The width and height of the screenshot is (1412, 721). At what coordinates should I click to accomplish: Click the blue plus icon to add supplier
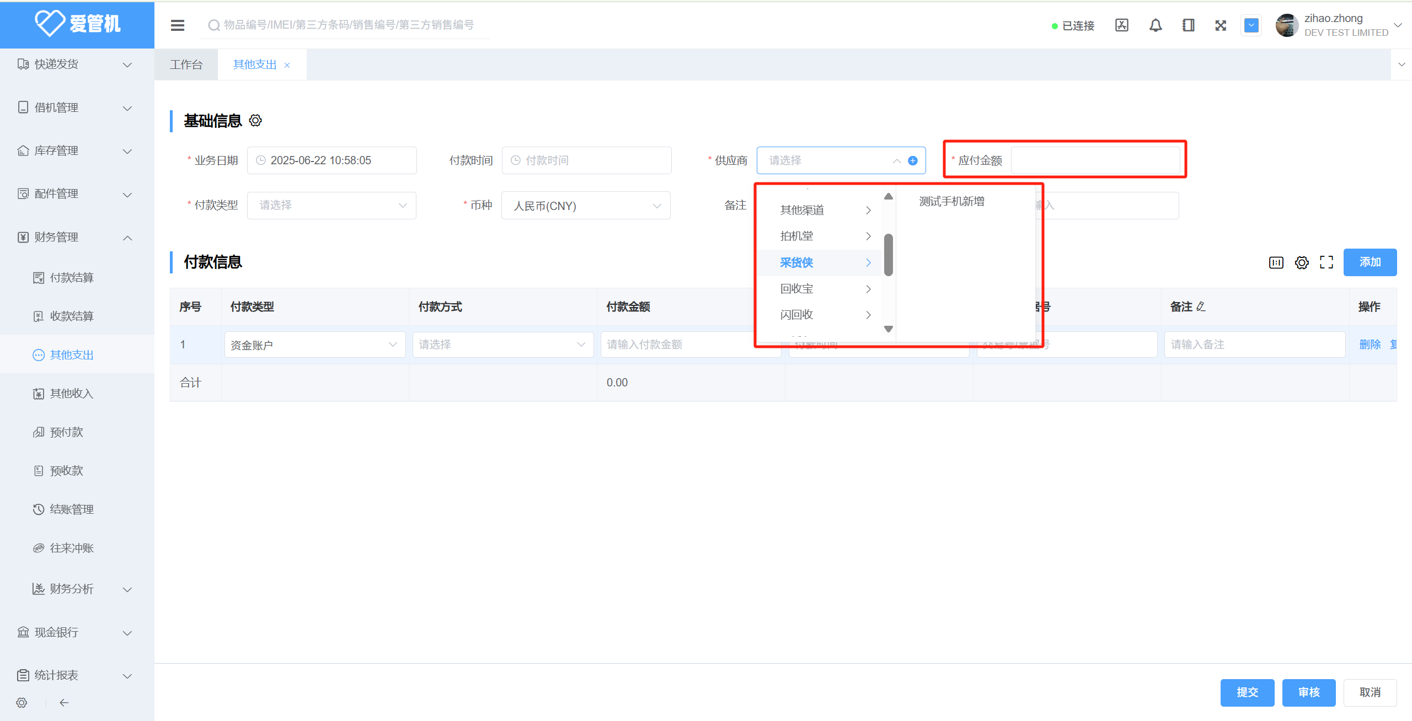point(913,160)
